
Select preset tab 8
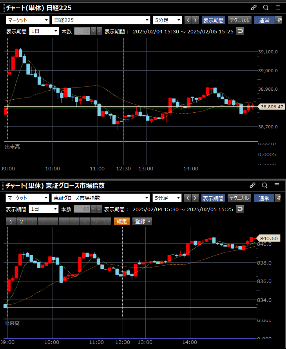tap(85, 221)
